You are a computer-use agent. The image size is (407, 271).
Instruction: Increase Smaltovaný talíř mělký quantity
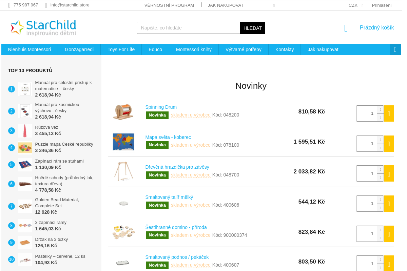tap(380, 200)
